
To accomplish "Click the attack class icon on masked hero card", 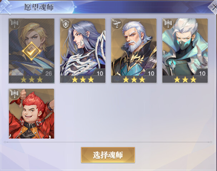I will (x=168, y=24).
